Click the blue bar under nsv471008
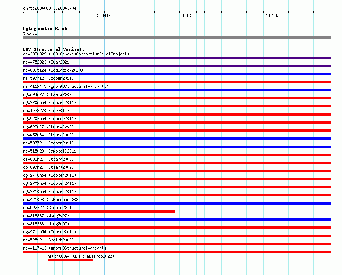 [177, 203]
